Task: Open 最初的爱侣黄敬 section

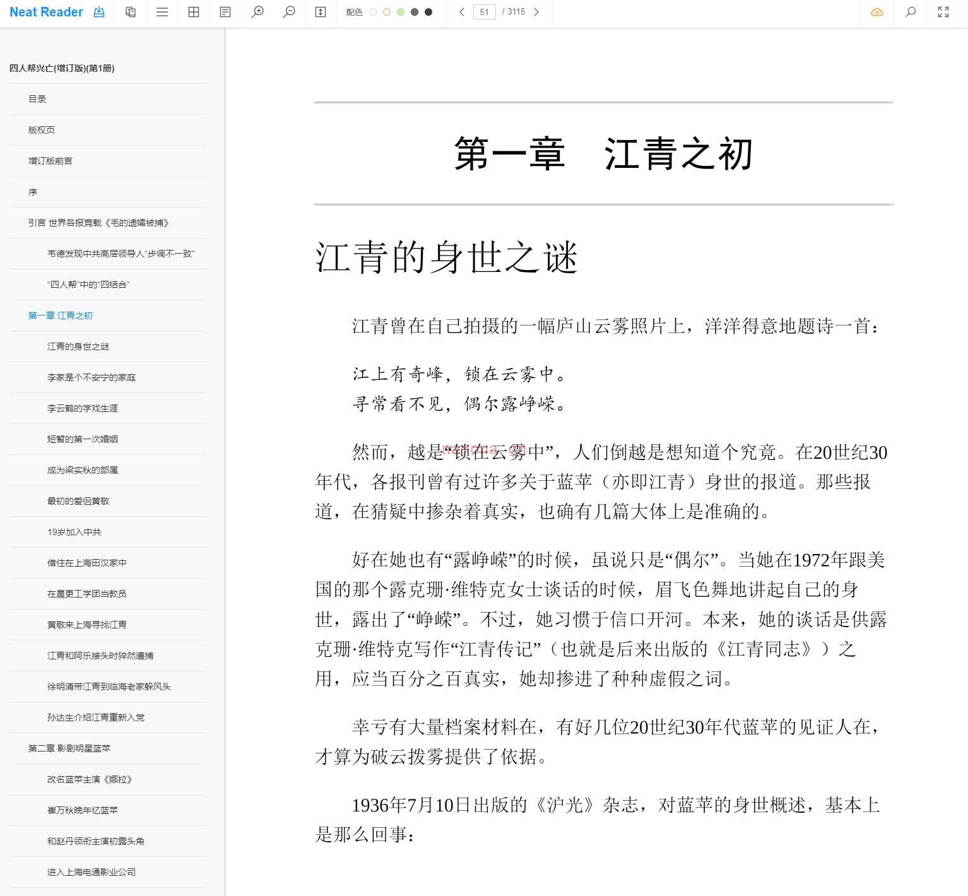Action: (78, 501)
